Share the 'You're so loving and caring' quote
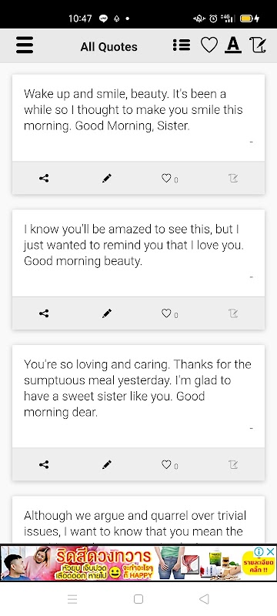277x616 pixels. coord(44,465)
